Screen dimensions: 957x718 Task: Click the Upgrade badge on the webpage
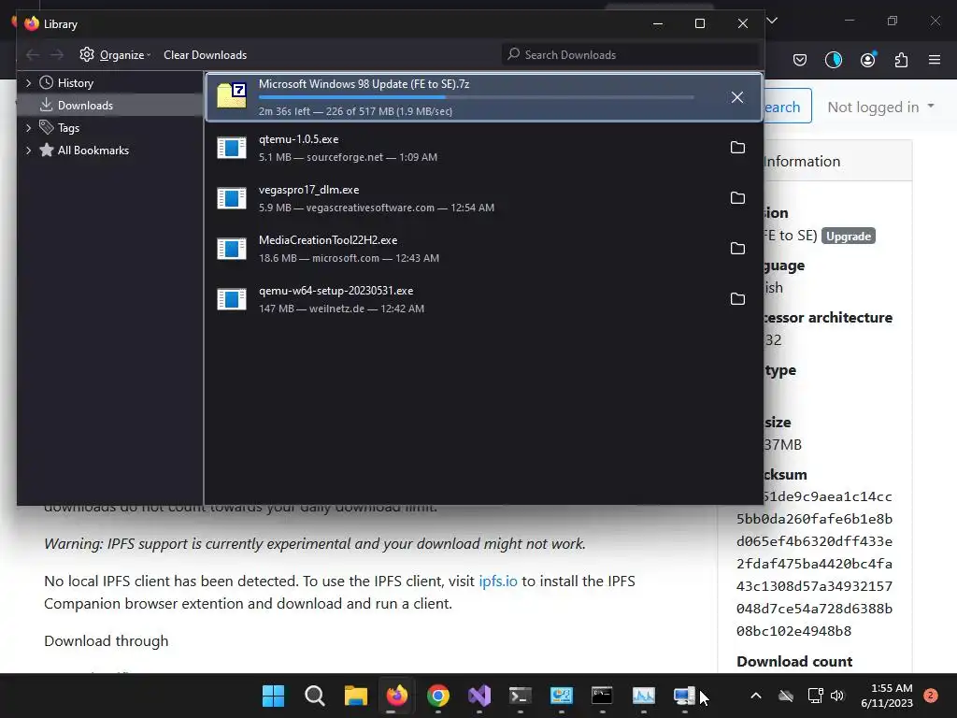(x=849, y=237)
